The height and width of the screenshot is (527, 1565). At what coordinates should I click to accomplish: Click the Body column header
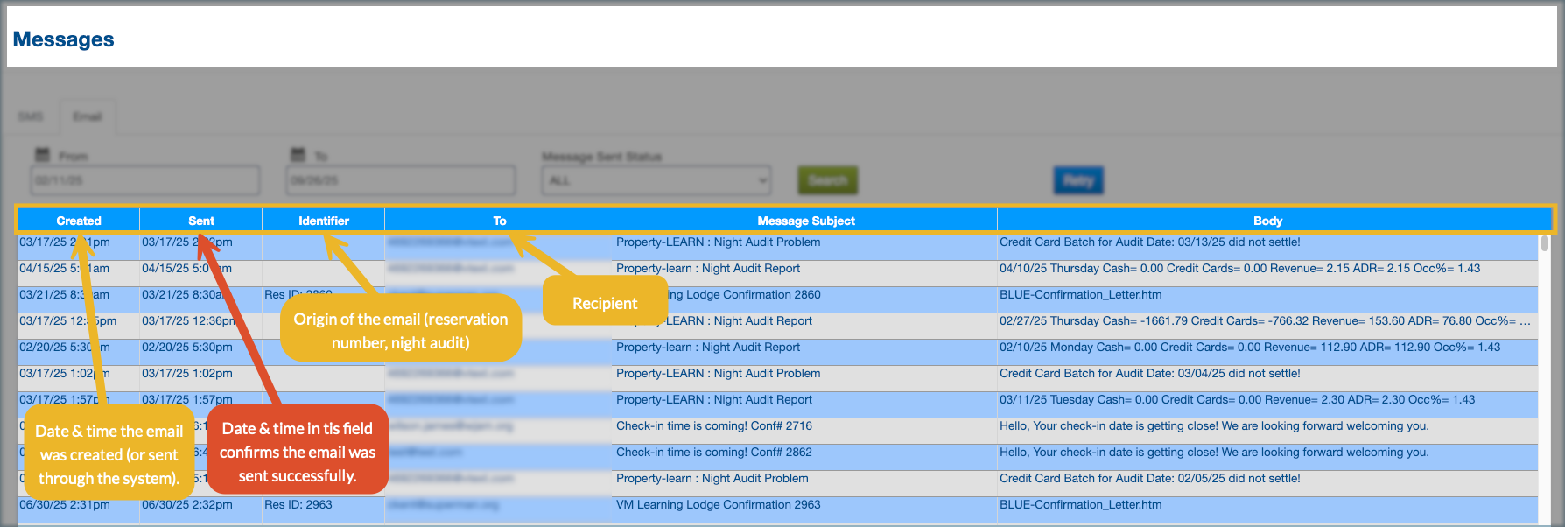(1267, 221)
